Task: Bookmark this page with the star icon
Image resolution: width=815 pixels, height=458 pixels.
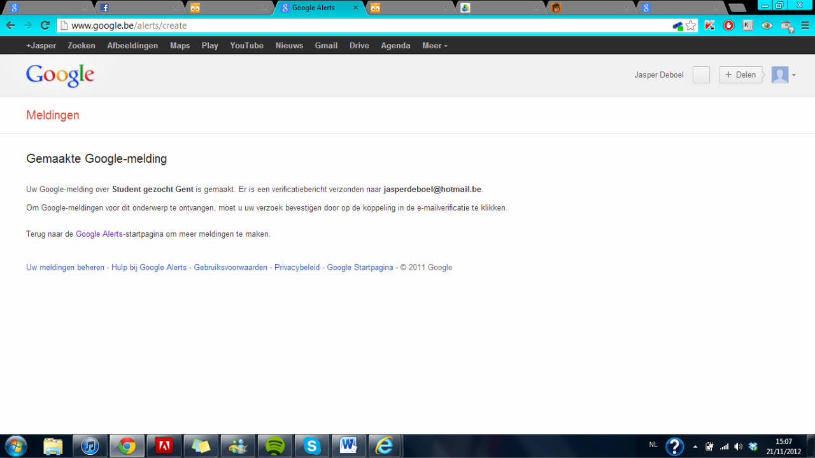Action: [x=691, y=25]
